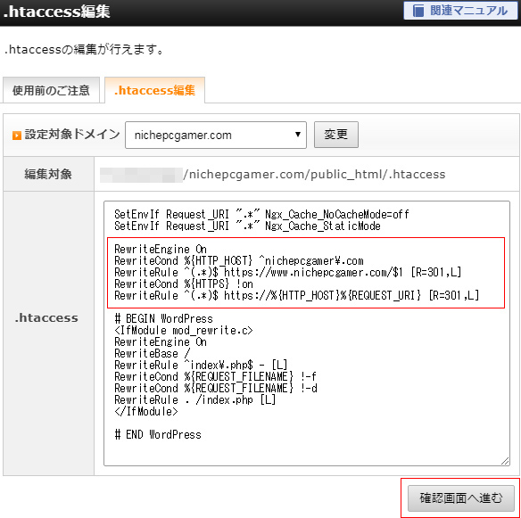Click the '# END WordPress' line
This screenshot has height=518, width=521.
point(158,434)
